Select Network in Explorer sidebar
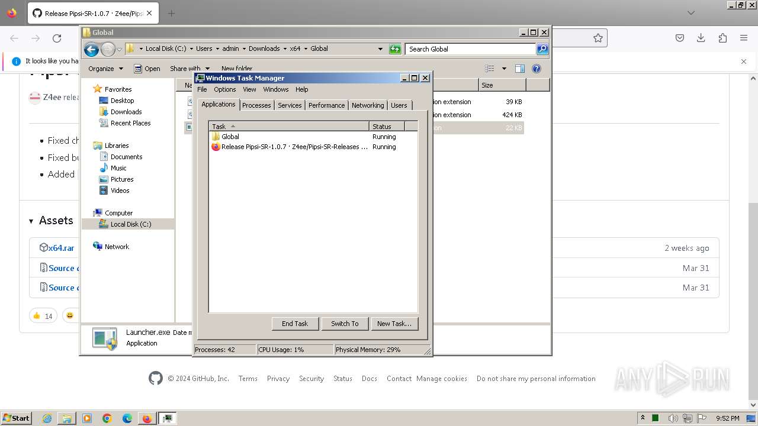The width and height of the screenshot is (758, 426). pos(117,247)
